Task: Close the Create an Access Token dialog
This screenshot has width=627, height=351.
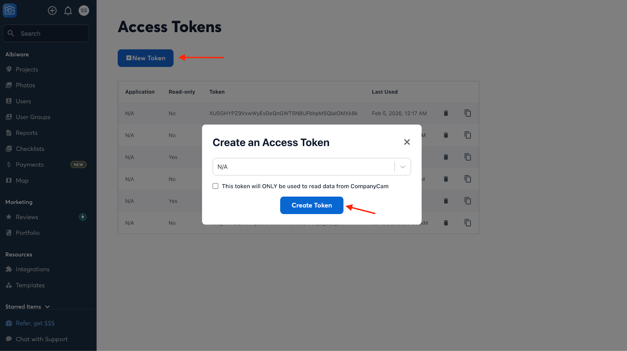Action: [407, 142]
